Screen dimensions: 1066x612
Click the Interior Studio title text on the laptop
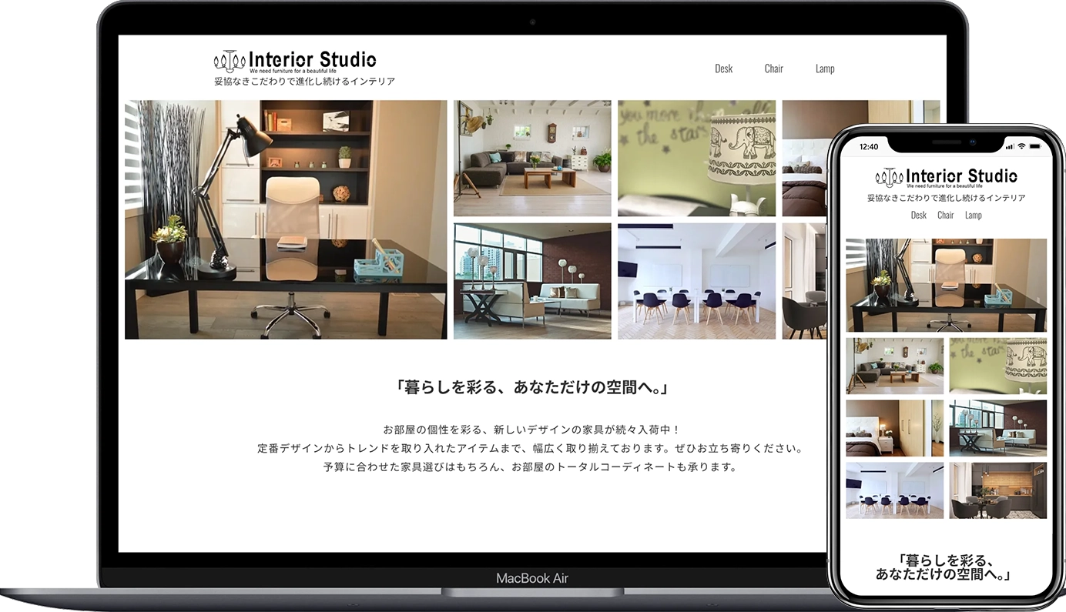pos(312,59)
